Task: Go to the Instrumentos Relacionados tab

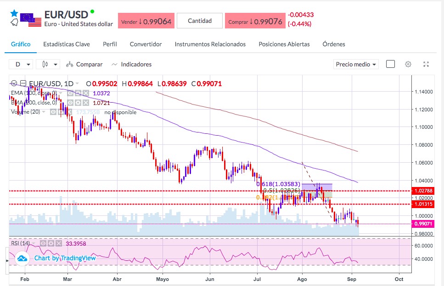Action: pos(210,44)
